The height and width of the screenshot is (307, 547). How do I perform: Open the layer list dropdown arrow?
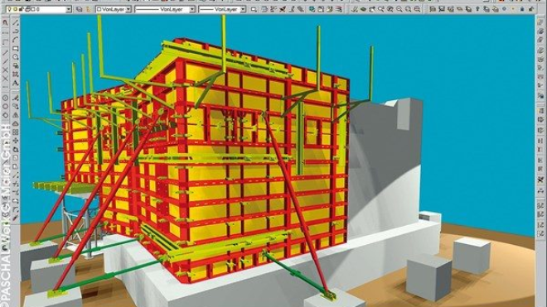click(69, 9)
